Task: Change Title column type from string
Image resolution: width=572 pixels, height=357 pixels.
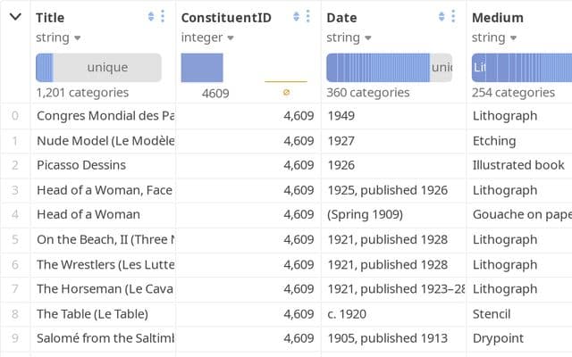Action: [58, 37]
